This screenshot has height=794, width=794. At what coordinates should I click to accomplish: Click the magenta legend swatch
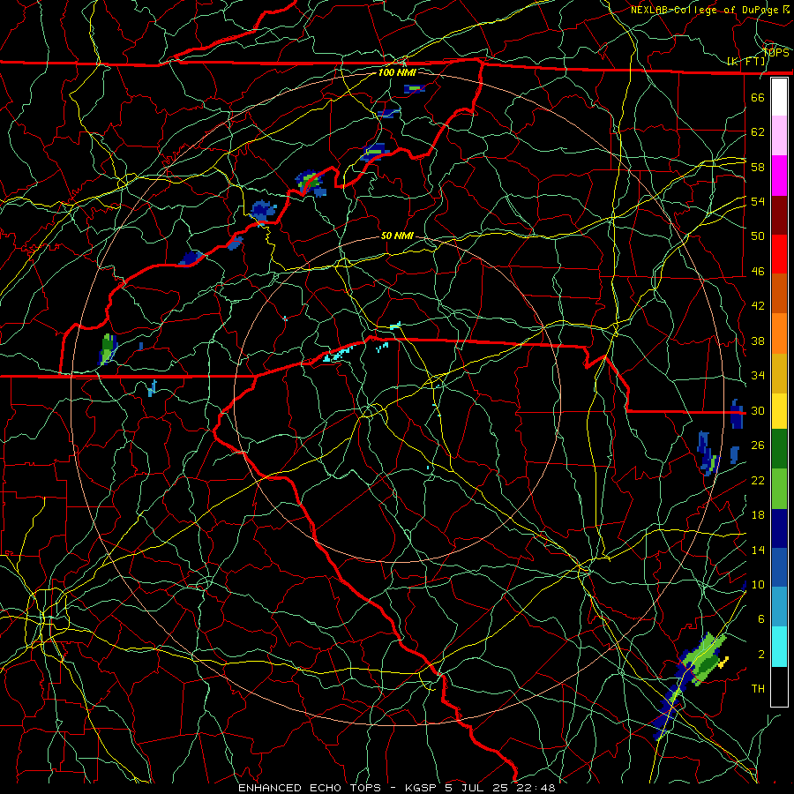779,176
